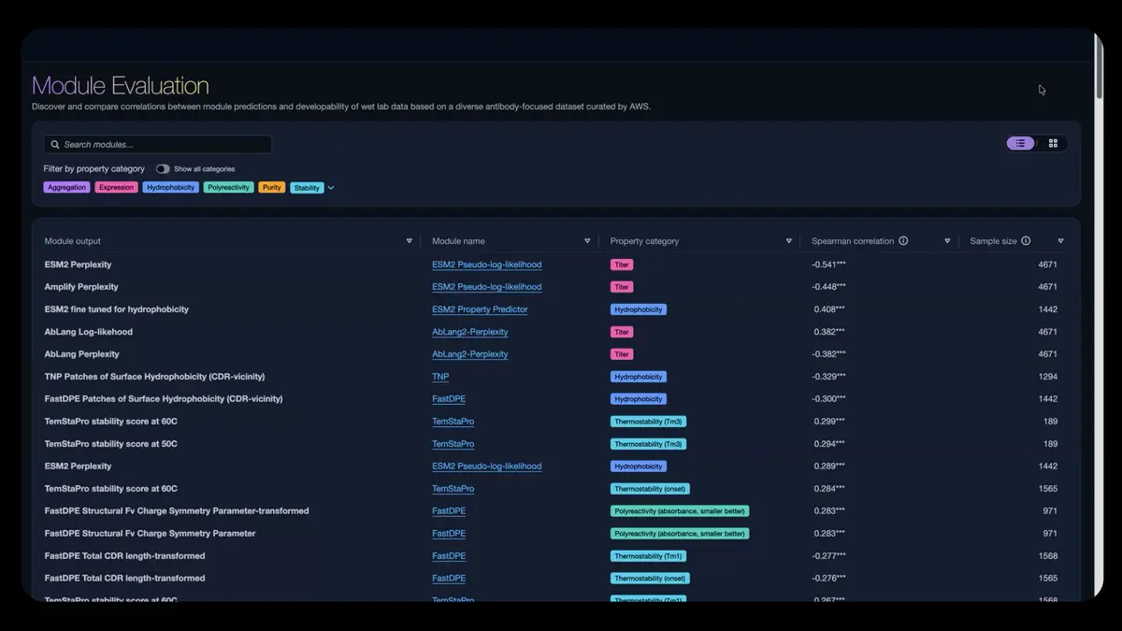1122x631 pixels.
Task: Open the Property category column filter dropdown
Action: click(x=788, y=241)
